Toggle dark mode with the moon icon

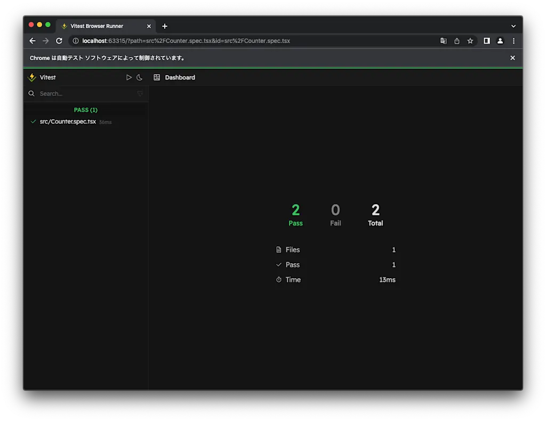point(139,77)
